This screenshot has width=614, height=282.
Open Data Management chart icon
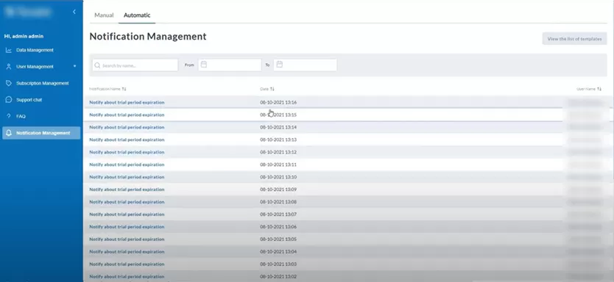9,50
